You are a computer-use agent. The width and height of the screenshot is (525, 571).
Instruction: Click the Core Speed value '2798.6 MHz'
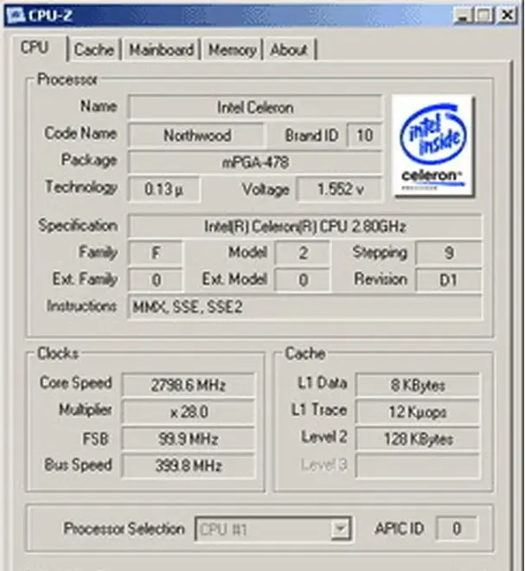coord(189,385)
